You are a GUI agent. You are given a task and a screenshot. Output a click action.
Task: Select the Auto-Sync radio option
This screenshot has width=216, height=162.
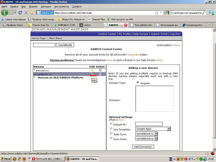click(x=111, y=134)
